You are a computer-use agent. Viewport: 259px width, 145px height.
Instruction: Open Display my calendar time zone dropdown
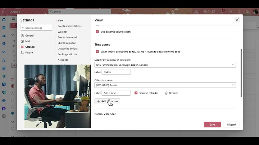tap(165, 65)
